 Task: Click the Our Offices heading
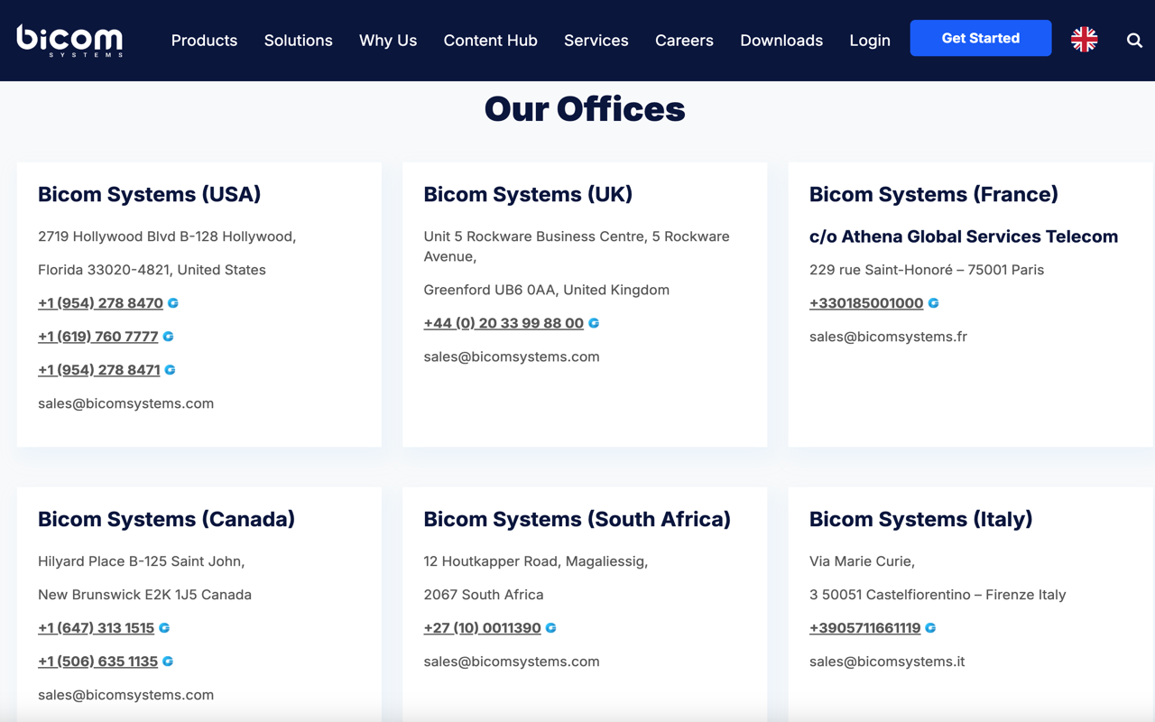pos(585,109)
